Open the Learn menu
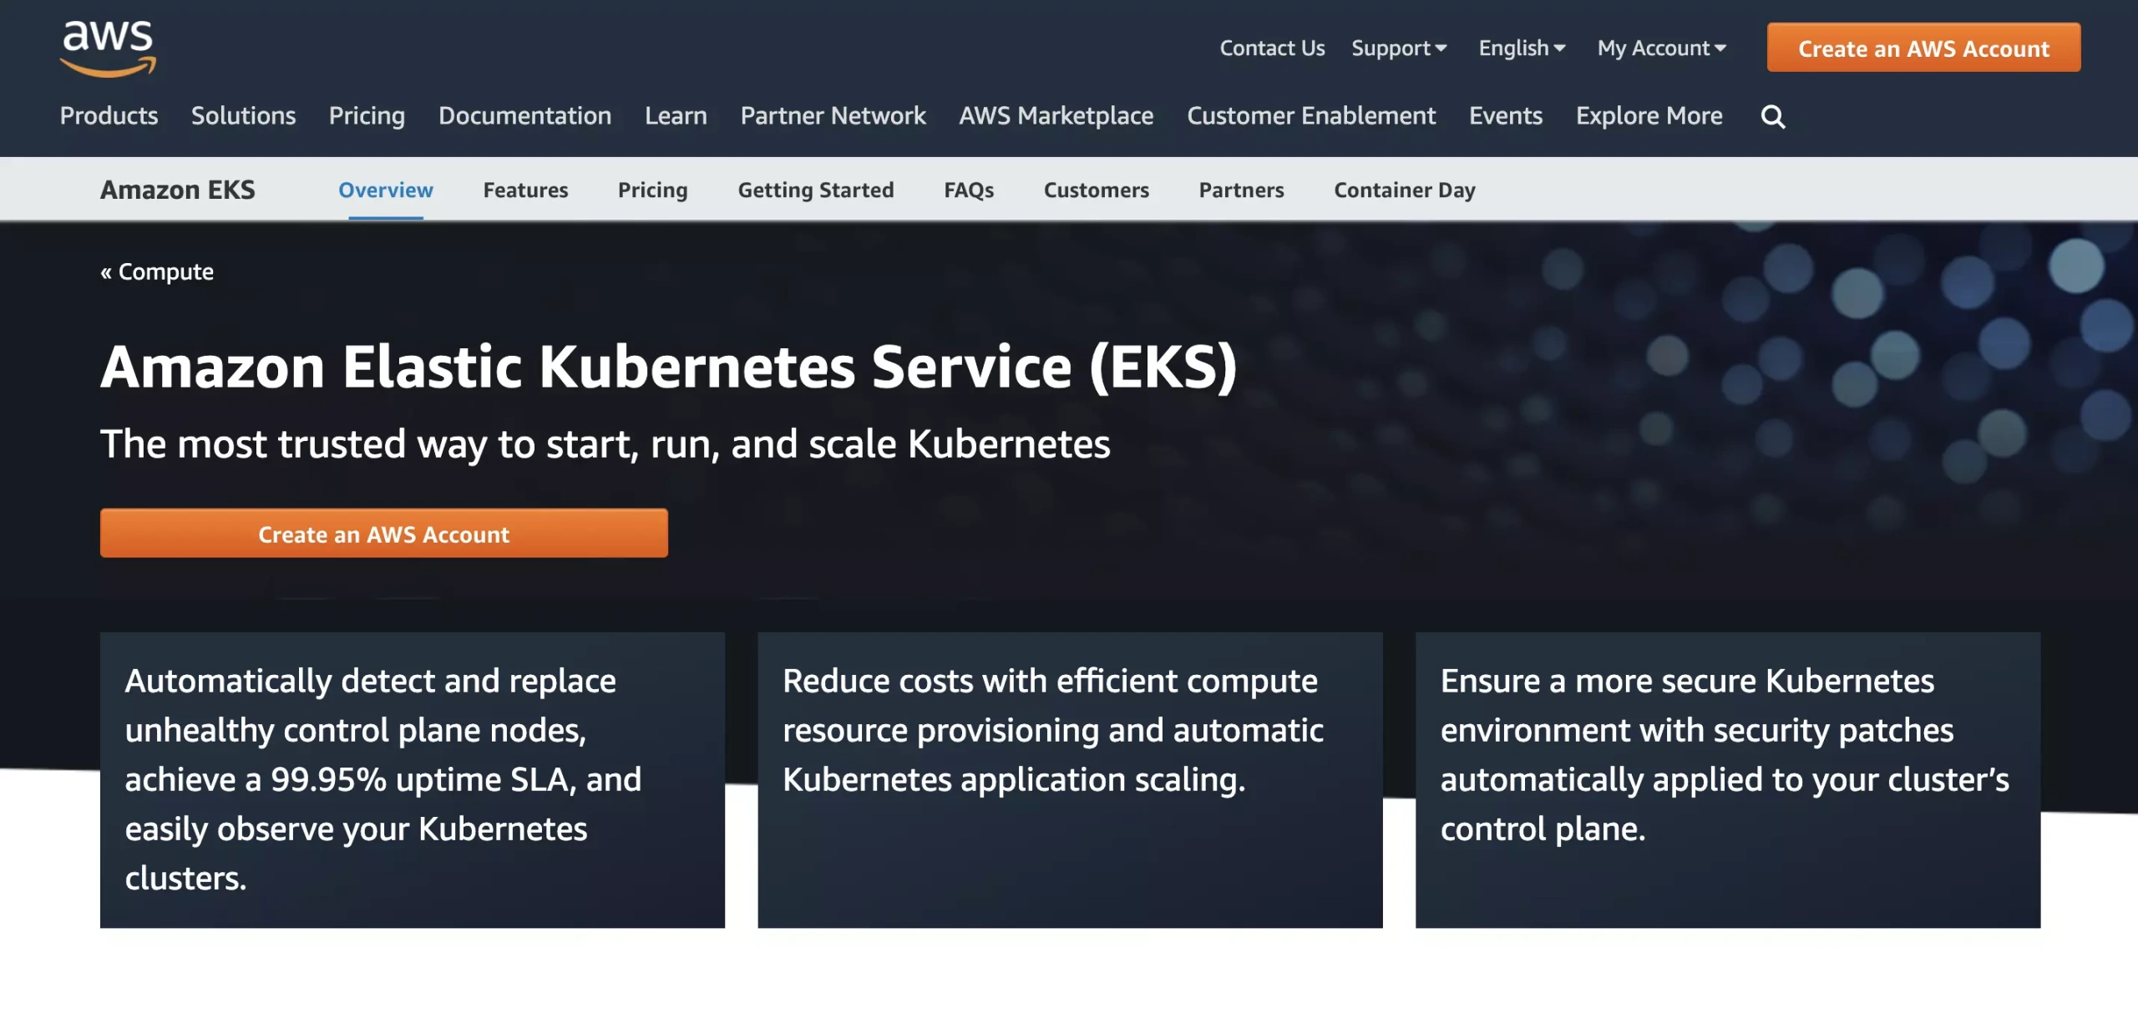This screenshot has height=1009, width=2138. coord(676,115)
